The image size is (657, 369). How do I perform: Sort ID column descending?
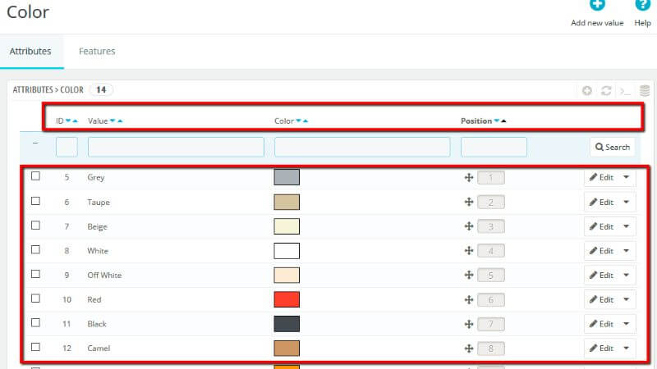click(x=68, y=121)
